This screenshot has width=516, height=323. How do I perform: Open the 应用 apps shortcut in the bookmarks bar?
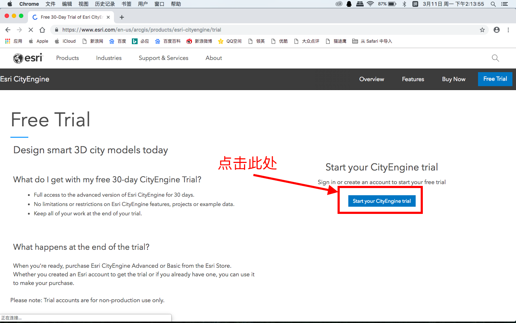pos(14,41)
